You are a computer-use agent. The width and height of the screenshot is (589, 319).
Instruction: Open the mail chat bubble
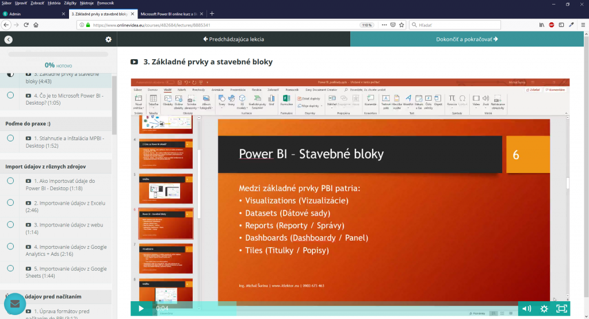coord(15,303)
